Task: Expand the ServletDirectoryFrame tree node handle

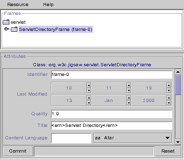Action: click(x=6, y=29)
